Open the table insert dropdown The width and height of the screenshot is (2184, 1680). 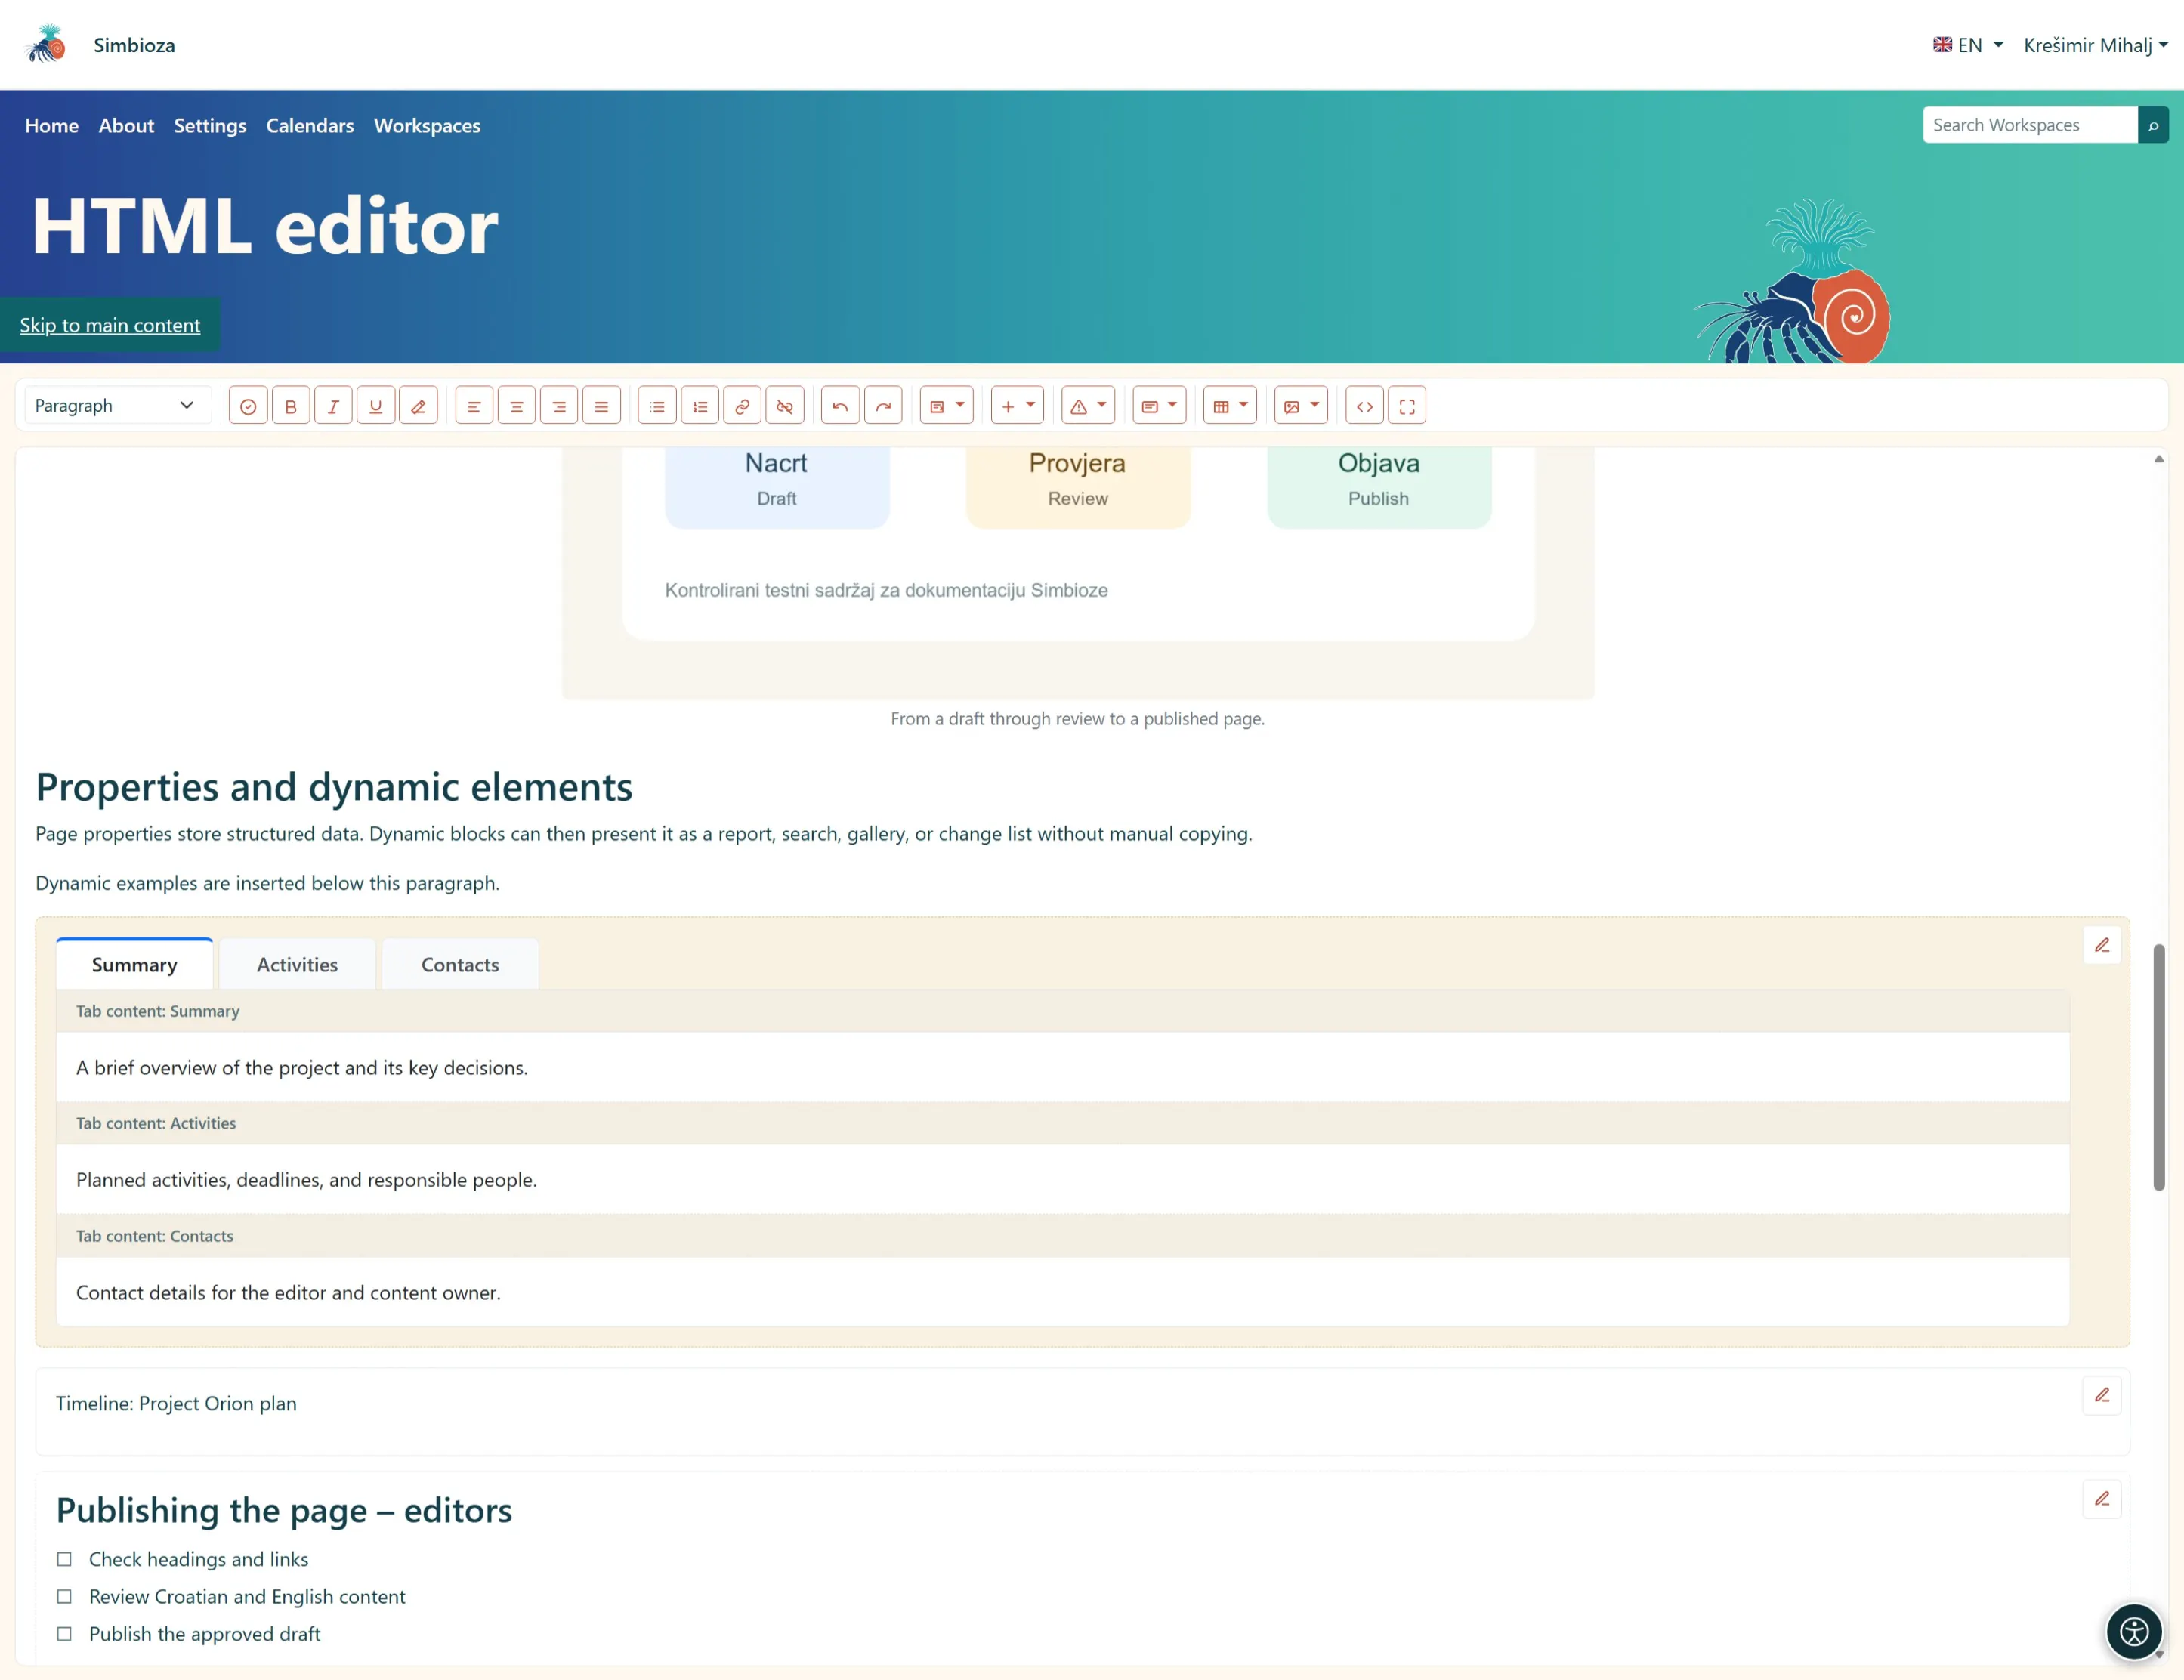tap(1230, 406)
